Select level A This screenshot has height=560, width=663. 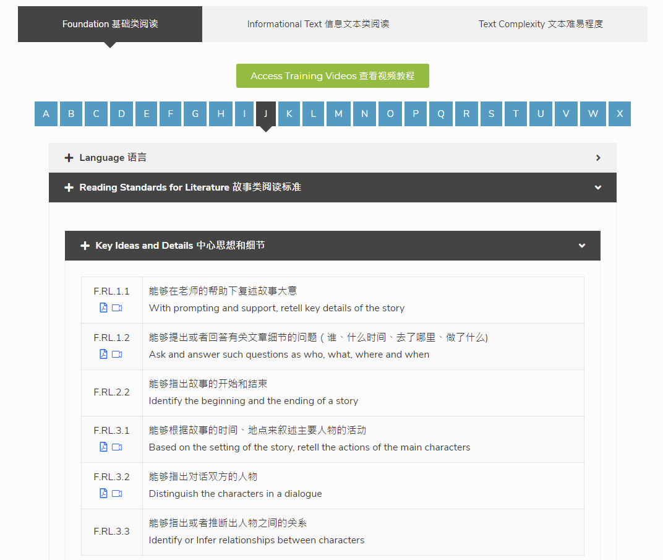tap(46, 114)
